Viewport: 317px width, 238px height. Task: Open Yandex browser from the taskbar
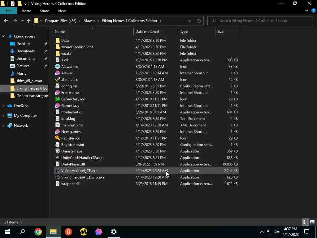tap(68, 232)
